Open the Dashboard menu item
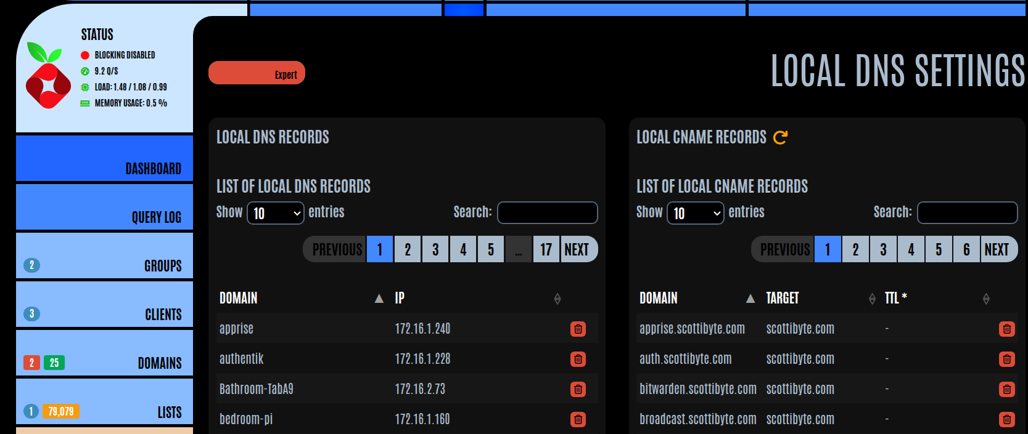The height and width of the screenshot is (434, 1028). point(104,159)
